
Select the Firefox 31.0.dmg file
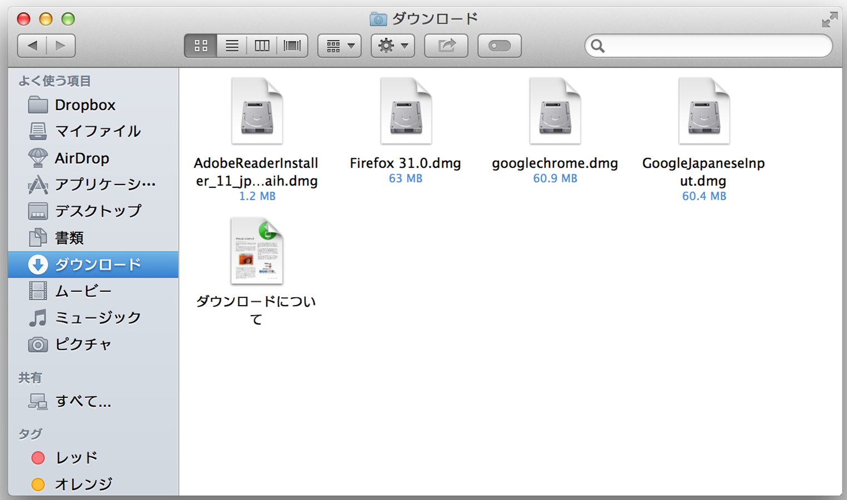405,110
